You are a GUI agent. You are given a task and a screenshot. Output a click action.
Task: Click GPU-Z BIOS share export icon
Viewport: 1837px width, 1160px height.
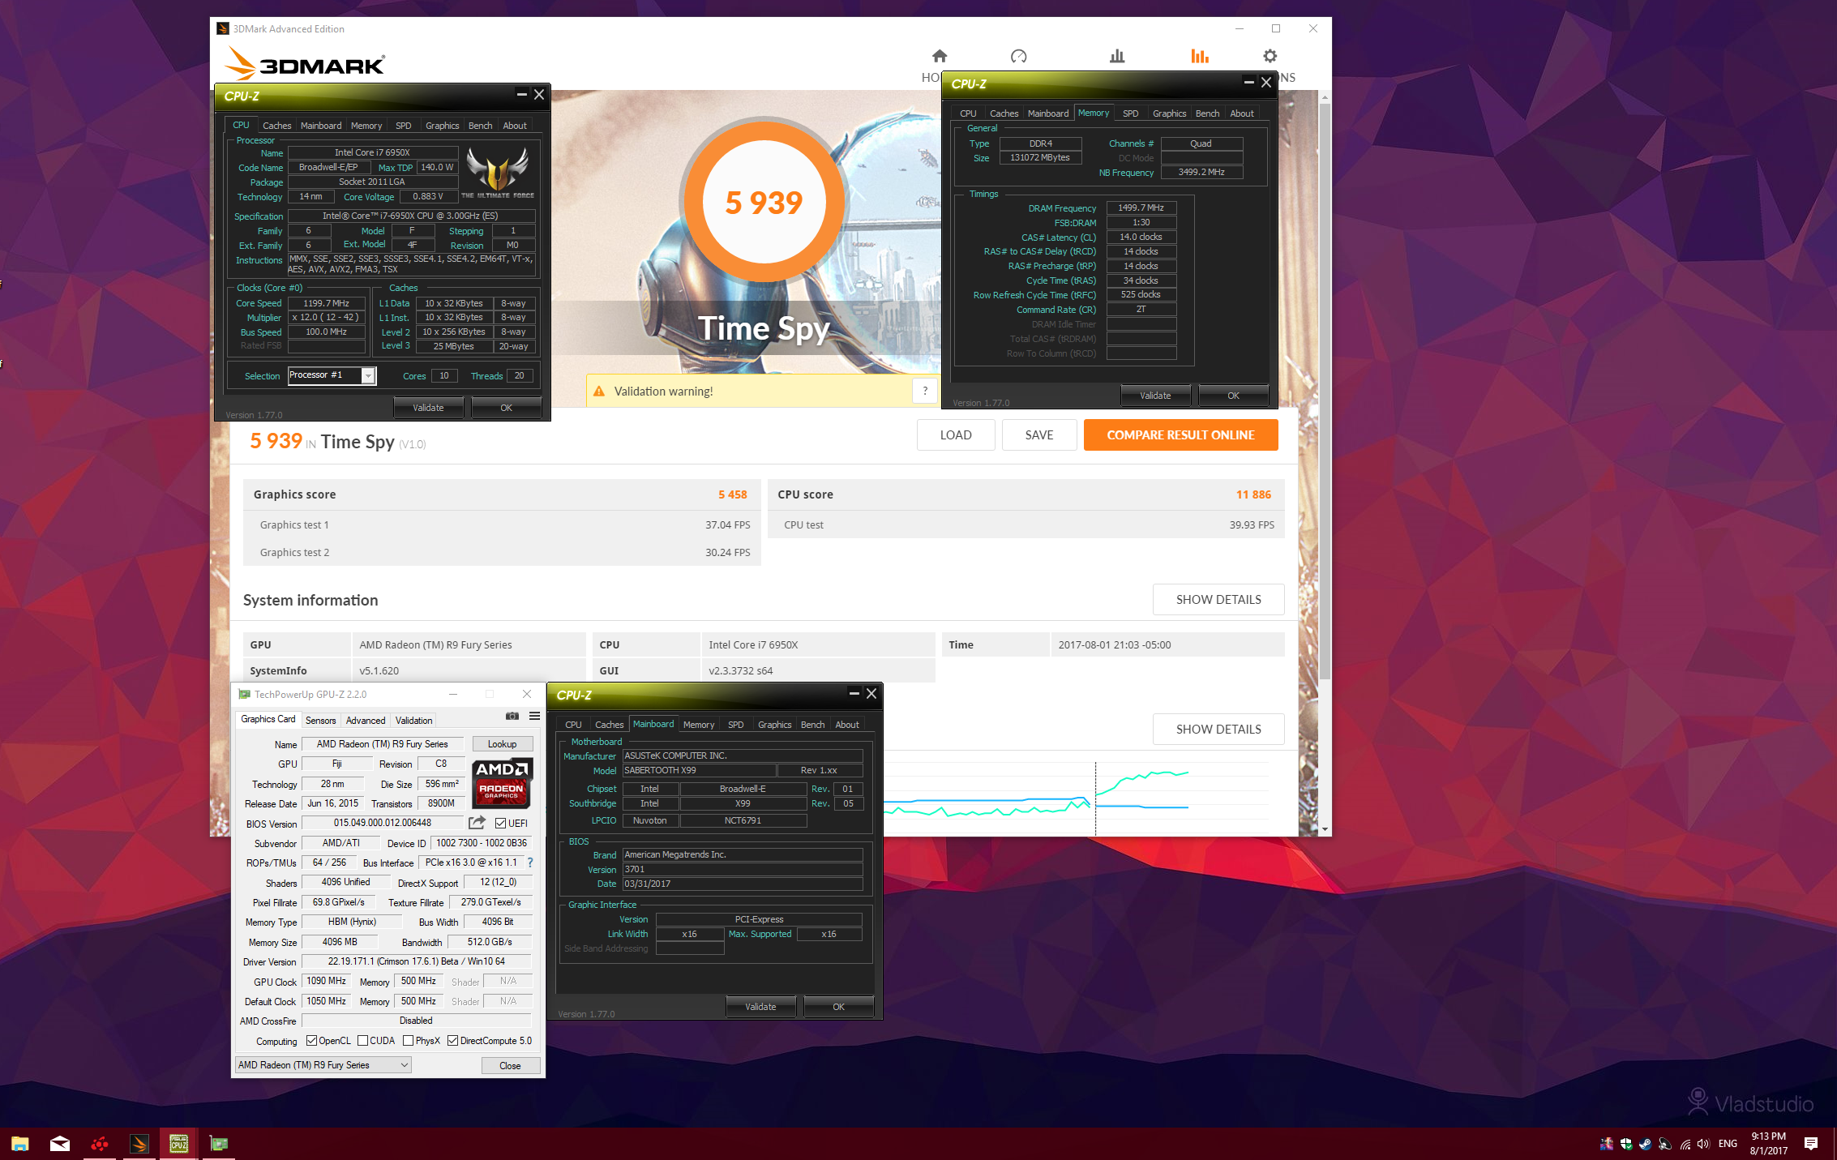click(477, 823)
